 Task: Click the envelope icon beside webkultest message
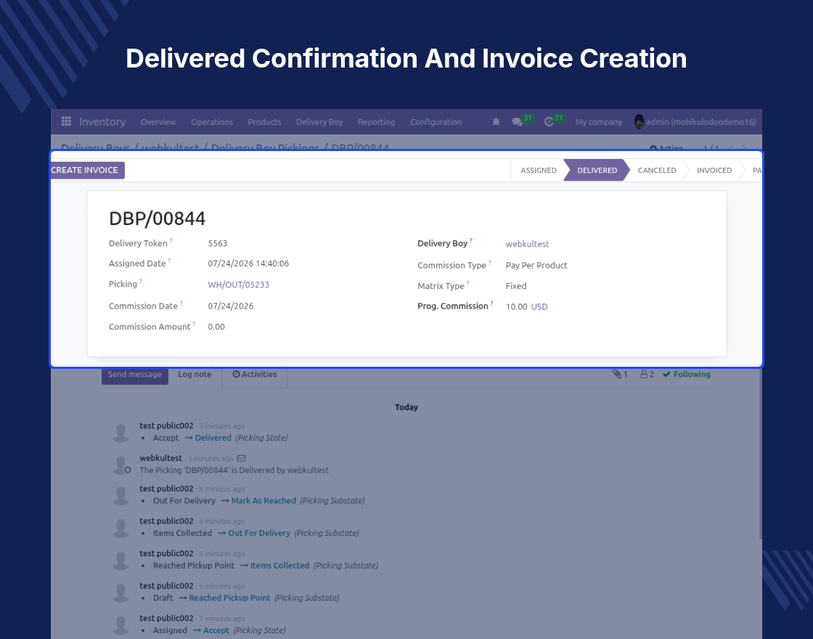coord(241,458)
